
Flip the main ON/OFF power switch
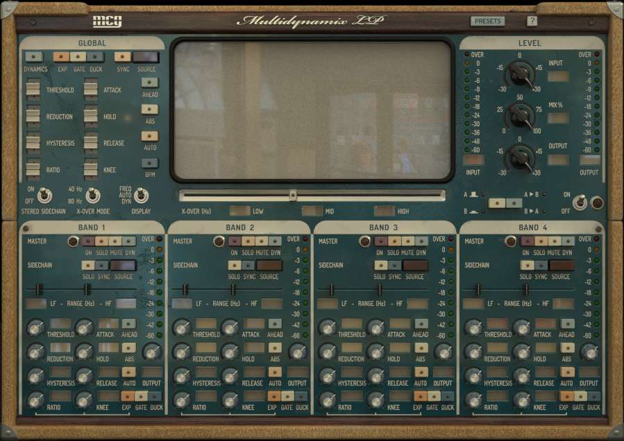tap(581, 202)
